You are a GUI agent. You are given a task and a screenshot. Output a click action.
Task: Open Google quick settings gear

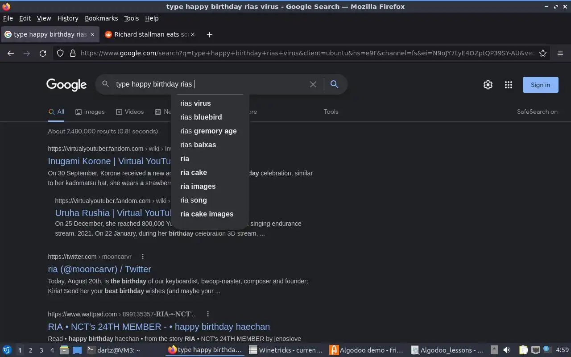488,85
